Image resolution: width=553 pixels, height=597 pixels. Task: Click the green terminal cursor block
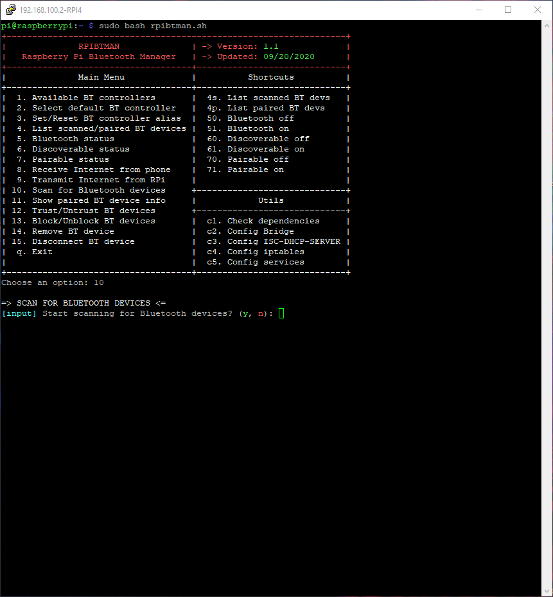[x=281, y=314]
